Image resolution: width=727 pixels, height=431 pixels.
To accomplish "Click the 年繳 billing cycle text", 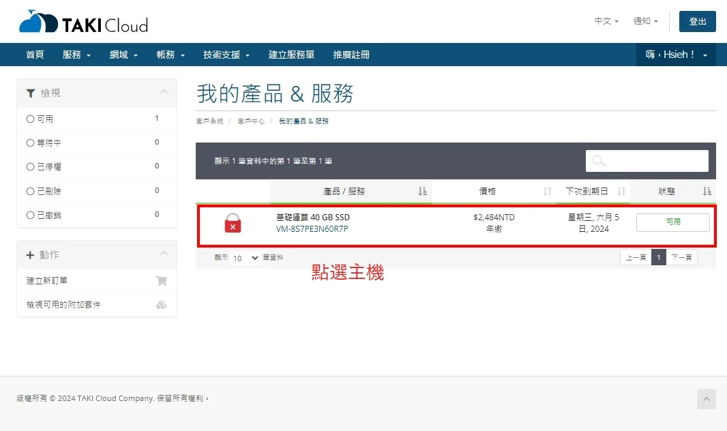I will (x=494, y=229).
